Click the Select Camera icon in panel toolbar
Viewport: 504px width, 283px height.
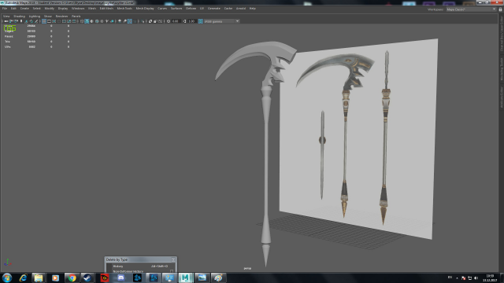click(6, 21)
